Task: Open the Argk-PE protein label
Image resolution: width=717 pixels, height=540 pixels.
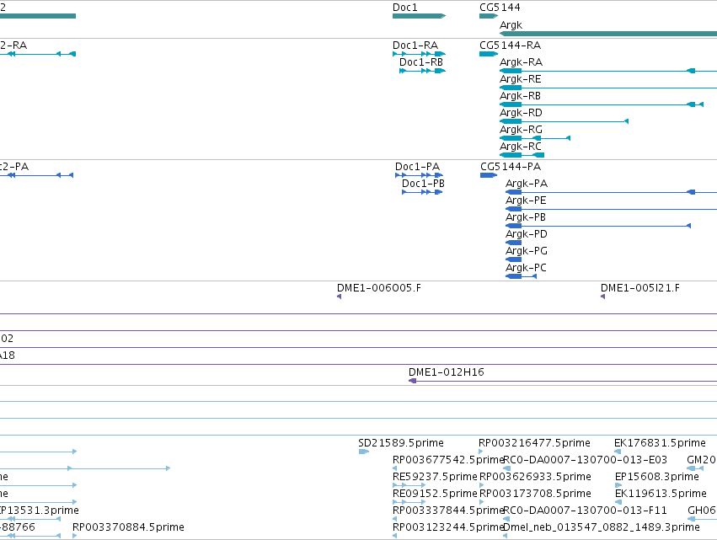Action: point(526,200)
